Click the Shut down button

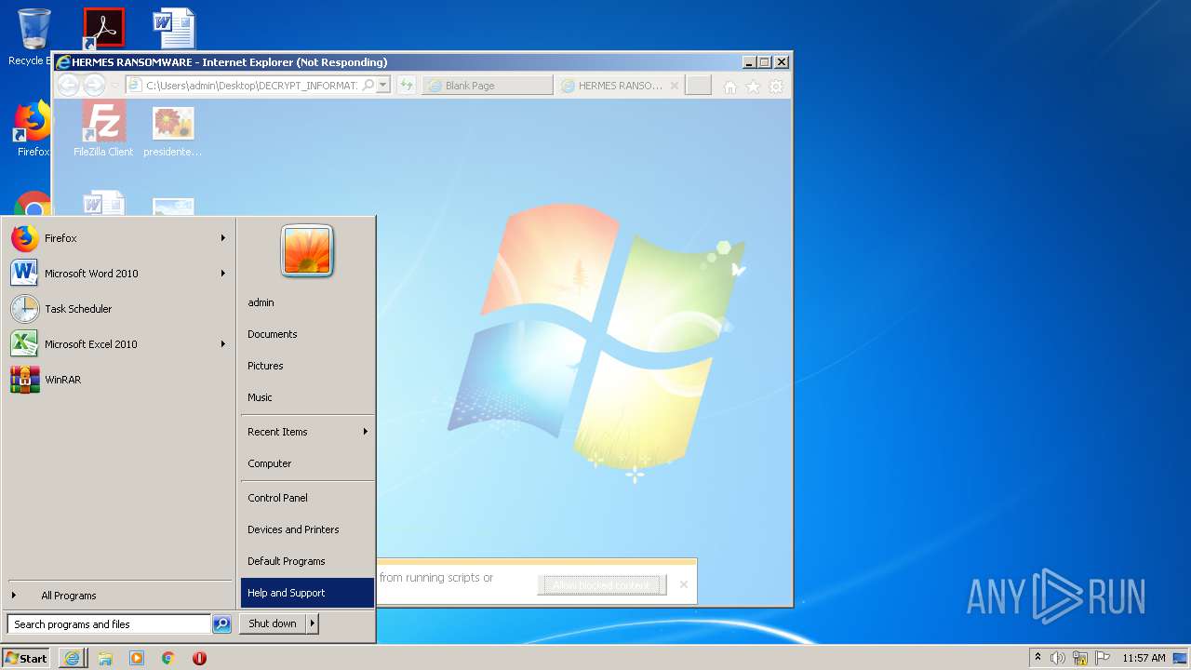pyautogui.click(x=273, y=623)
